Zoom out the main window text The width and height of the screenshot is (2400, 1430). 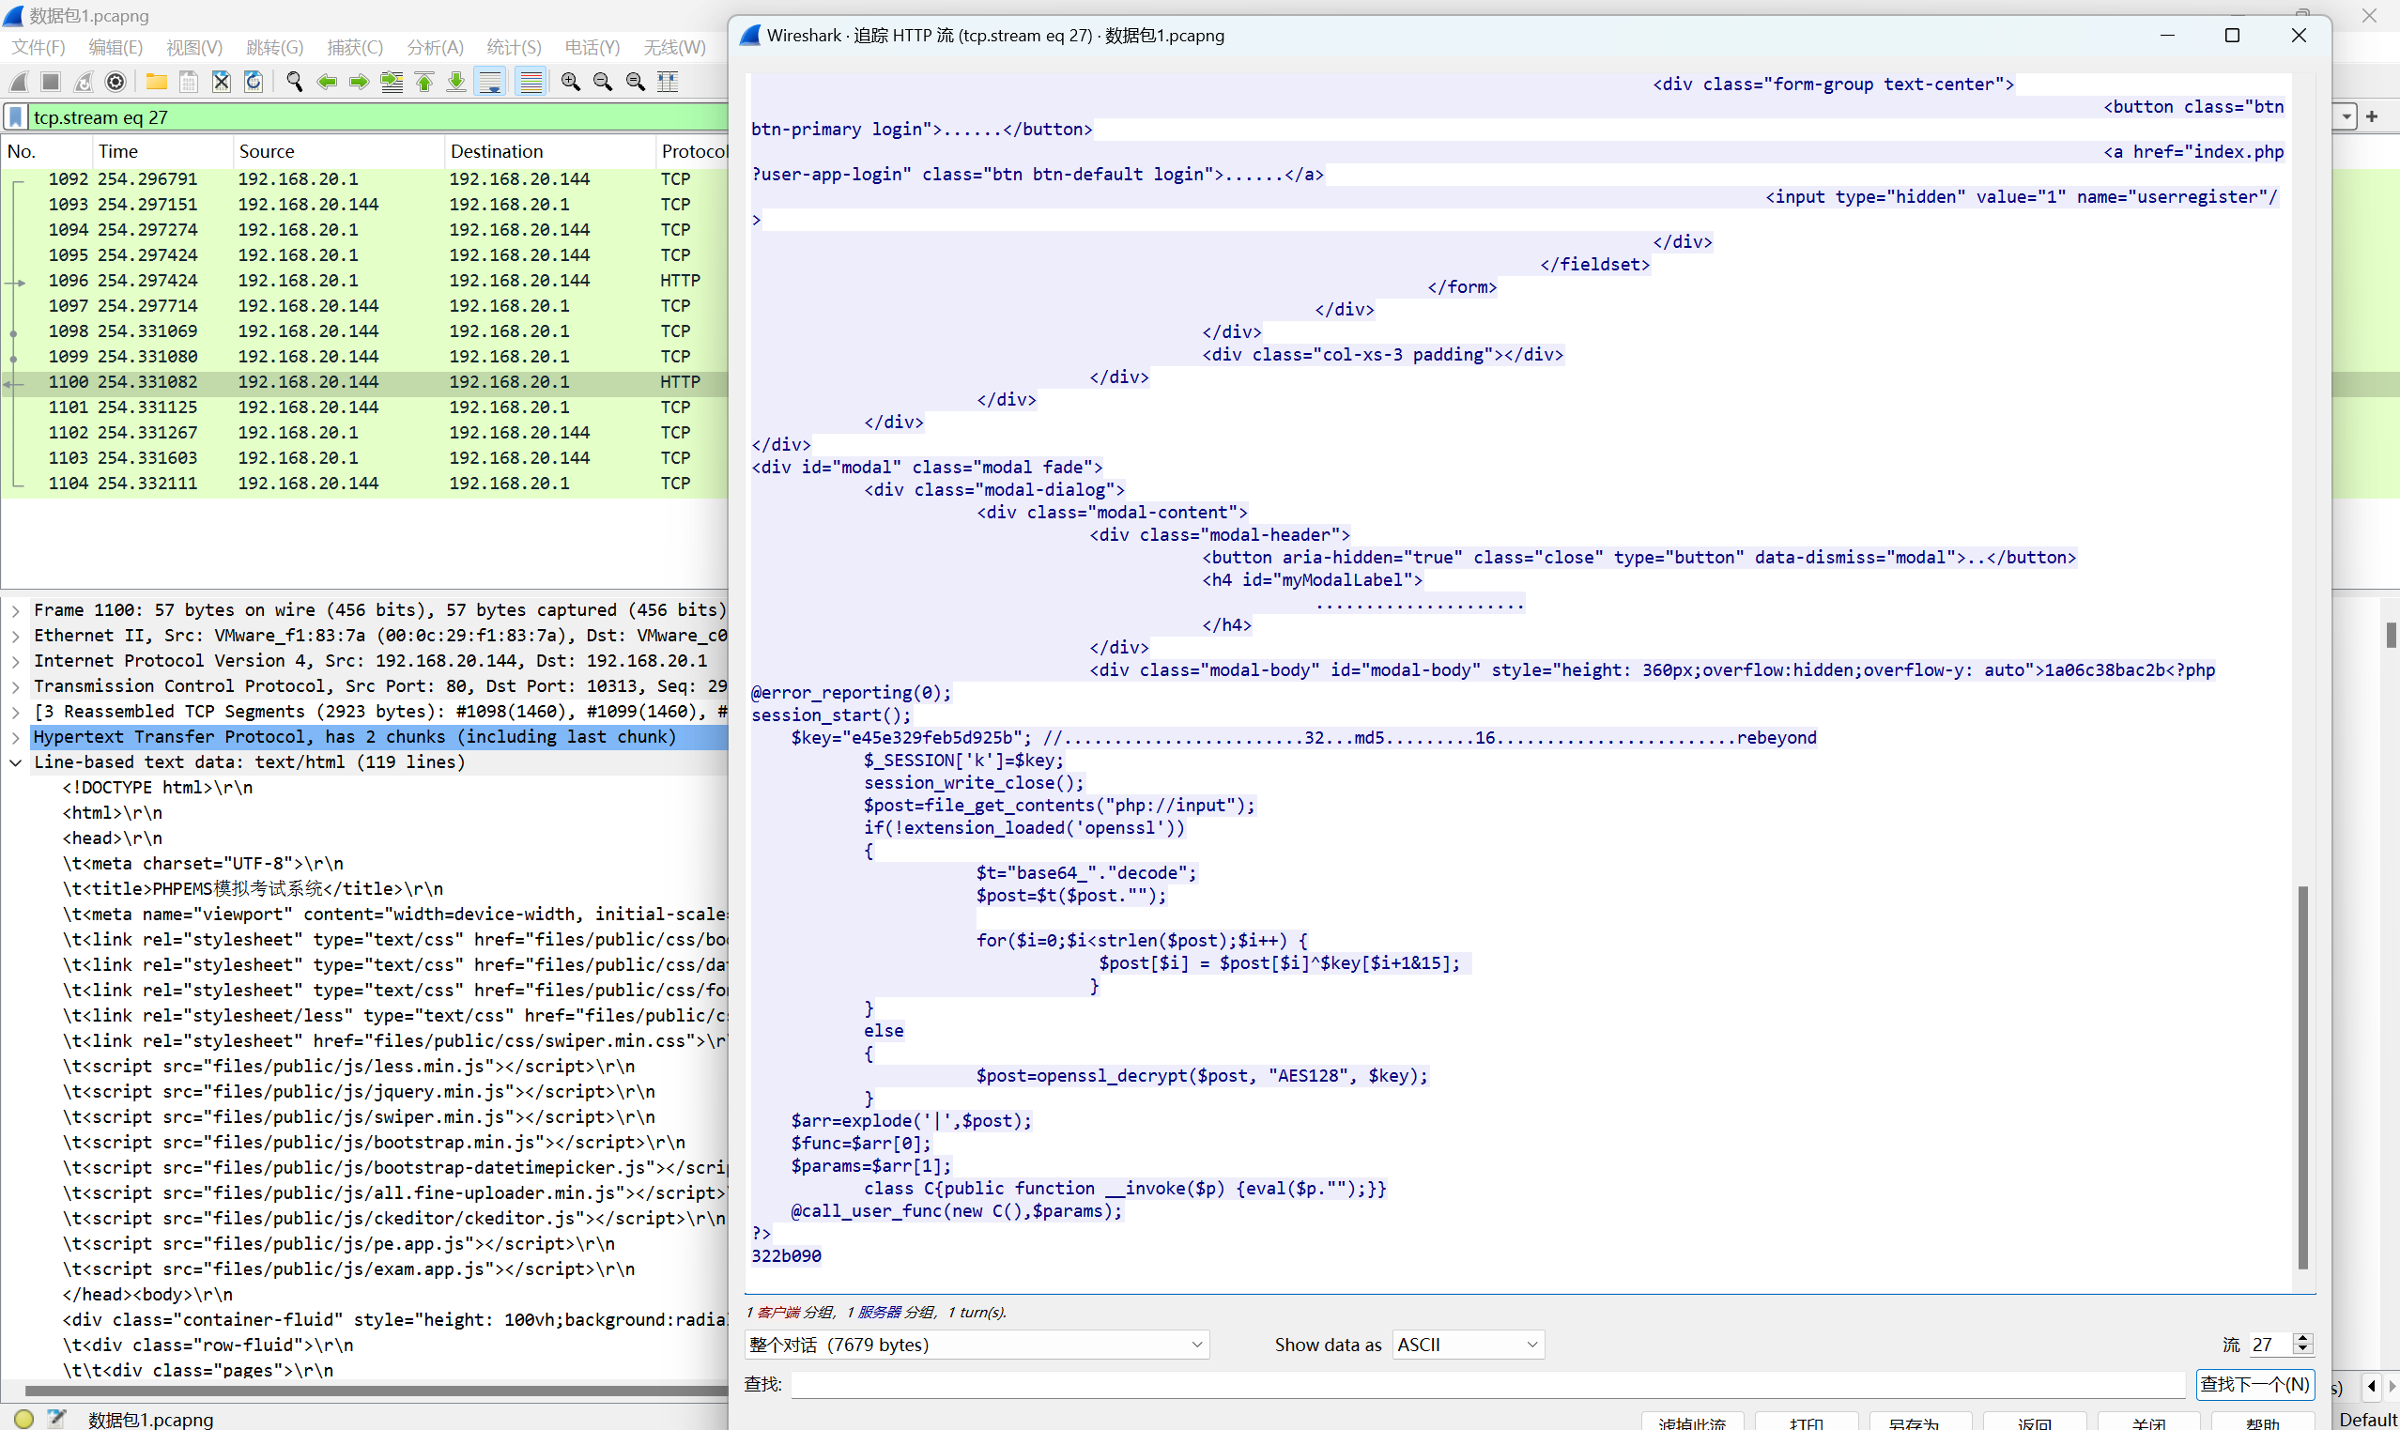603,82
